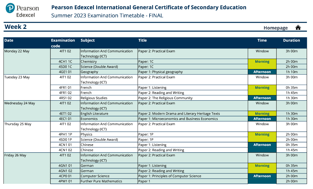Select the Geography Afternoon time cell

coord(262,72)
